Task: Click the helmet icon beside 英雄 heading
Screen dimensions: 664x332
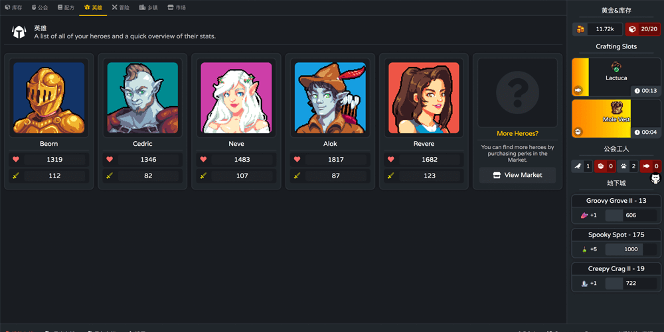Action: [19, 32]
